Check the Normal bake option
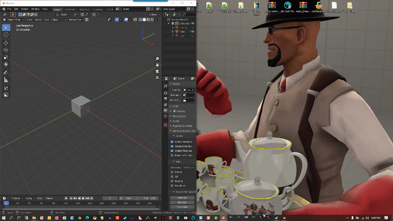Image resolution: width=393 pixels, height=221 pixels. (172, 181)
